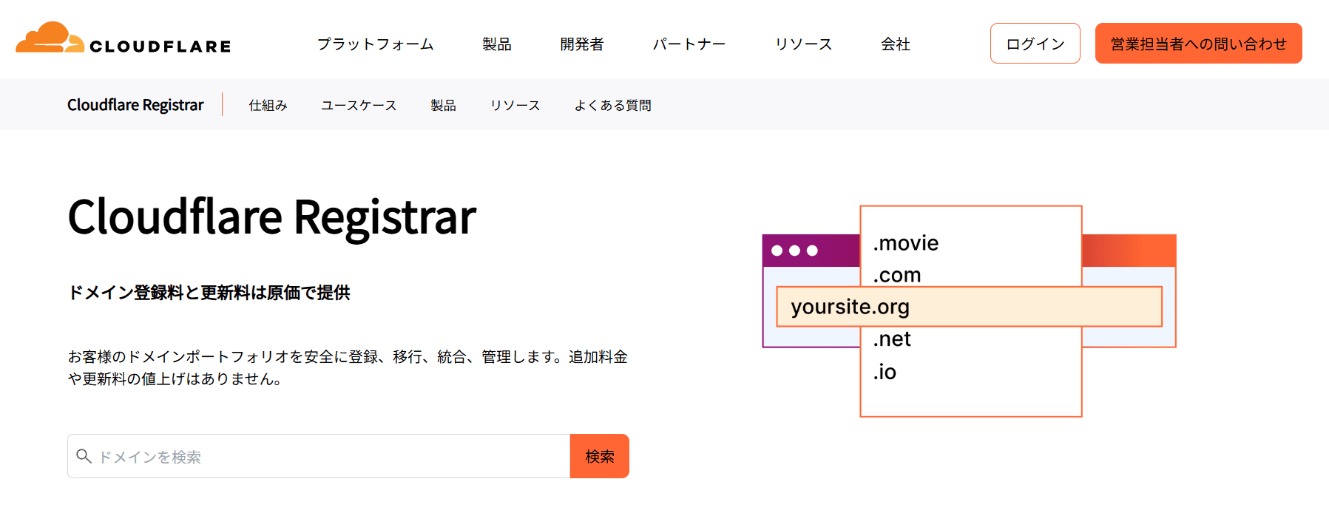Click the yoursite.org highlighted box in illustration
The height and width of the screenshot is (530, 1329).
(x=969, y=307)
